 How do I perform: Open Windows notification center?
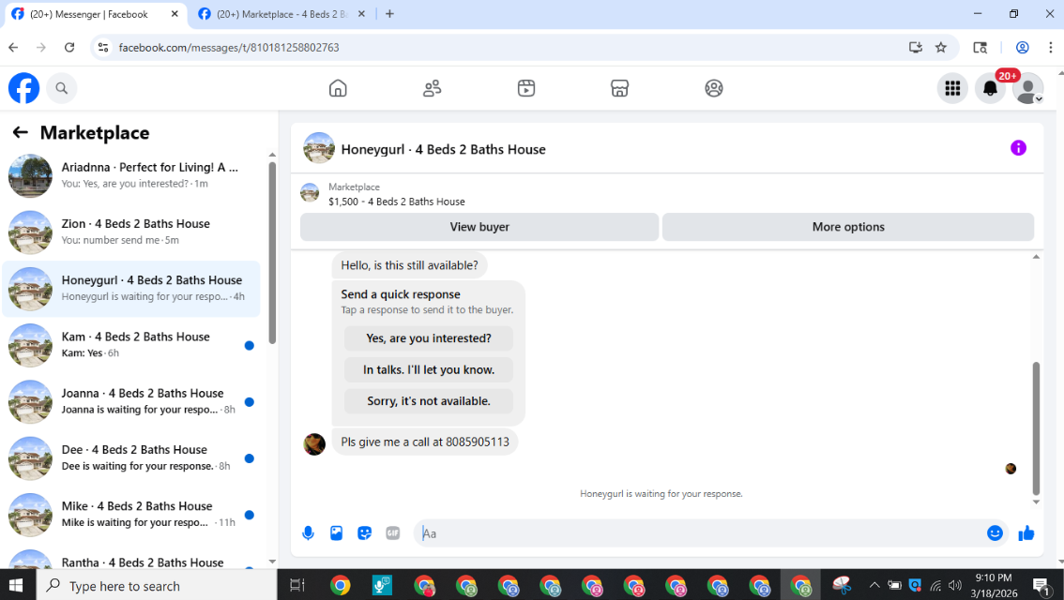point(1041,587)
